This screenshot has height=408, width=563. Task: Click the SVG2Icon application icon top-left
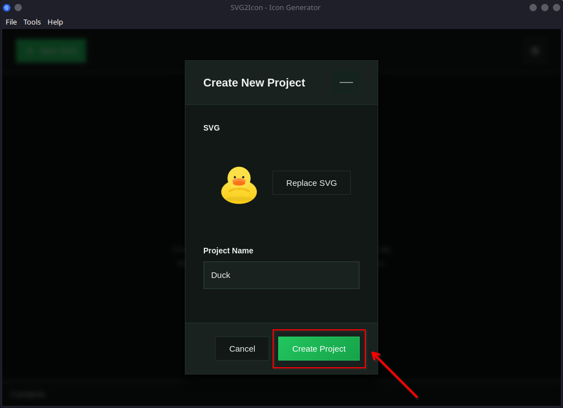[6, 7]
